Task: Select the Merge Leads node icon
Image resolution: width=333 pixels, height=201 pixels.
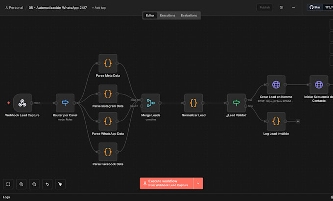Action: 150,103
